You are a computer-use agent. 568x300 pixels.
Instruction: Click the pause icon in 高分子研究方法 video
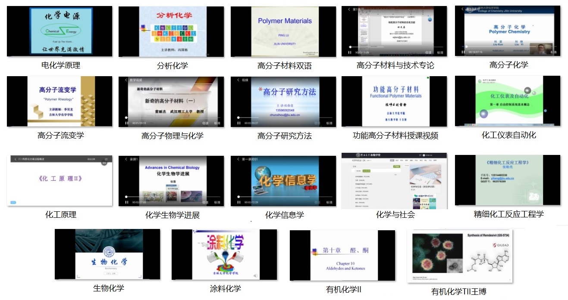[238, 123]
